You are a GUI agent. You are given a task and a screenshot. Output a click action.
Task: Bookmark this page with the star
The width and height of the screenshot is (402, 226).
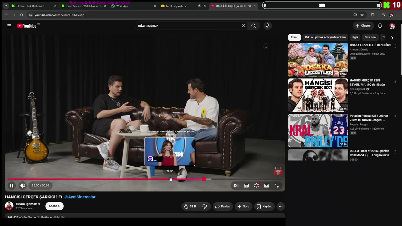362,15
